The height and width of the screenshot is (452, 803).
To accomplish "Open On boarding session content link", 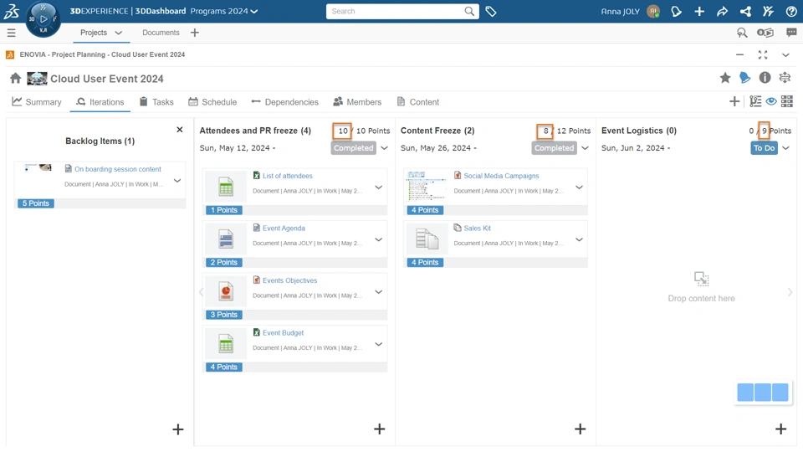I will coord(118,169).
